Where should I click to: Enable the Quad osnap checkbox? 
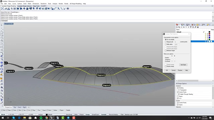(x=41, y=110)
